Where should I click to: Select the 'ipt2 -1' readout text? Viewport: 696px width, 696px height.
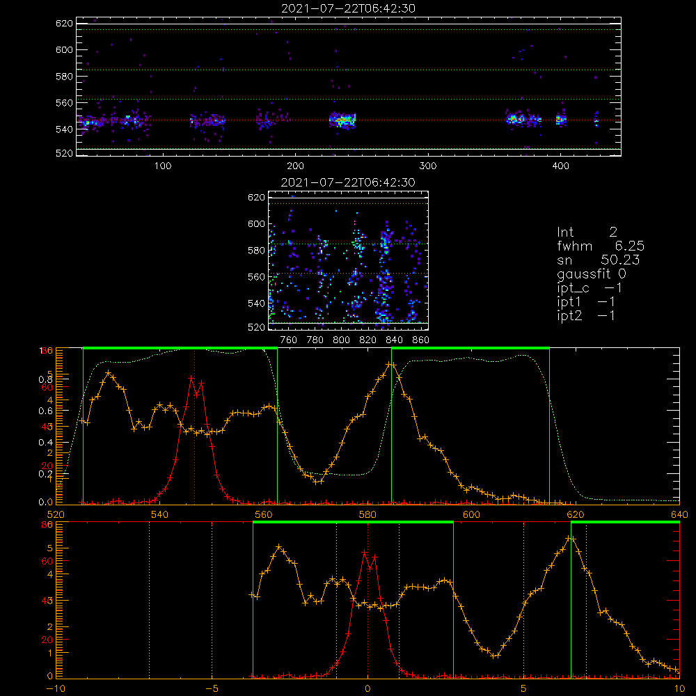(x=586, y=315)
